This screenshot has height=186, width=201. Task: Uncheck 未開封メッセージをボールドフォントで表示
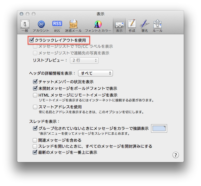pyautogui.click(x=35, y=88)
